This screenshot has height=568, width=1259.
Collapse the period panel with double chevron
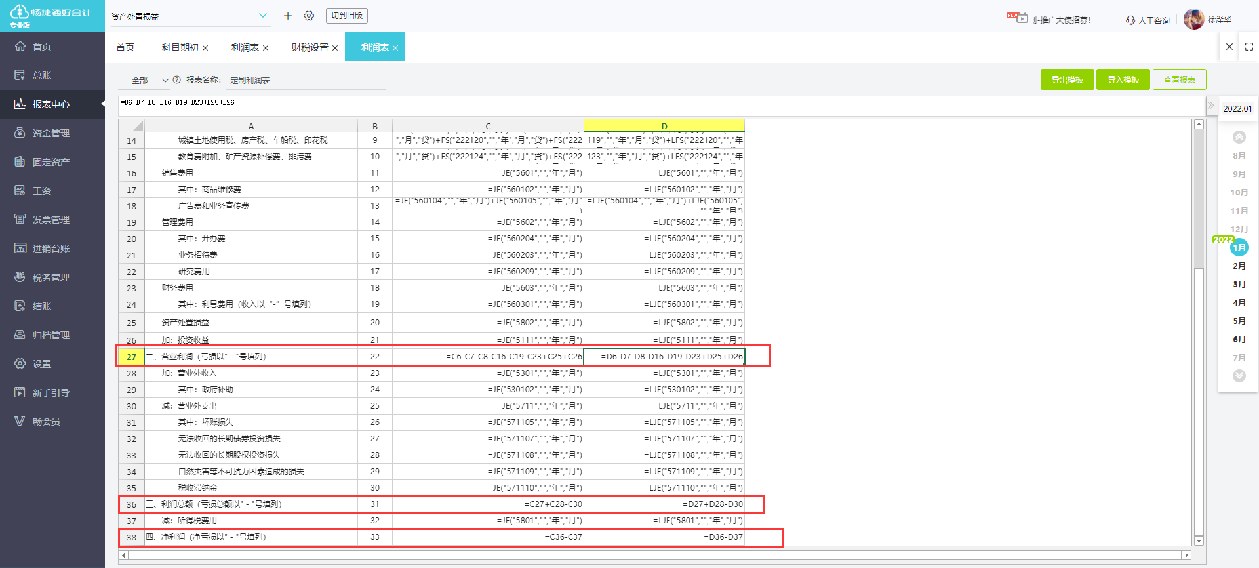click(x=1211, y=106)
